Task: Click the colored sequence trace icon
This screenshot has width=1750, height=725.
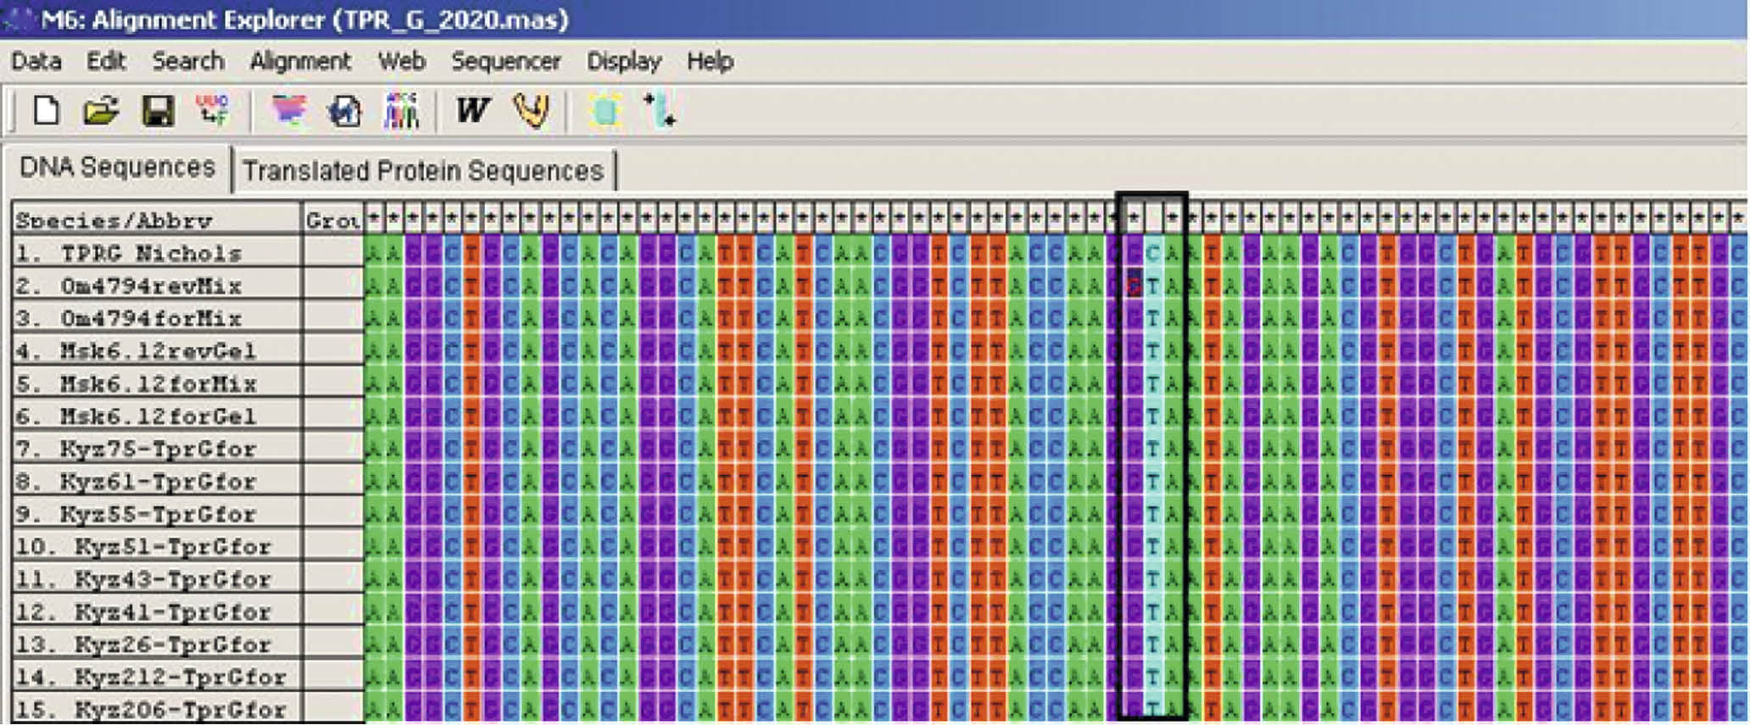Action: point(401,110)
